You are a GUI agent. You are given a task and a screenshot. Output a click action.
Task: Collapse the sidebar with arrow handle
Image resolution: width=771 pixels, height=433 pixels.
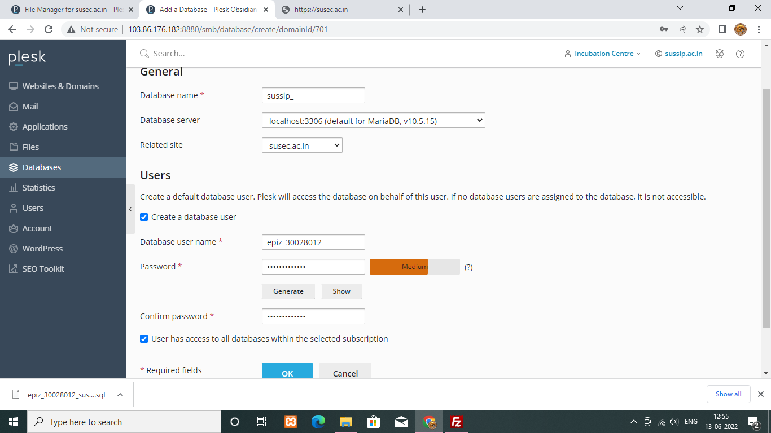130,209
